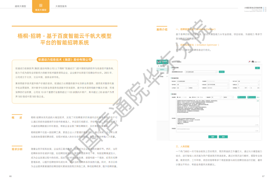This screenshot has height=185, width=274.
Task: Click the headcount stepper arrow
Action: tap(259, 85)
